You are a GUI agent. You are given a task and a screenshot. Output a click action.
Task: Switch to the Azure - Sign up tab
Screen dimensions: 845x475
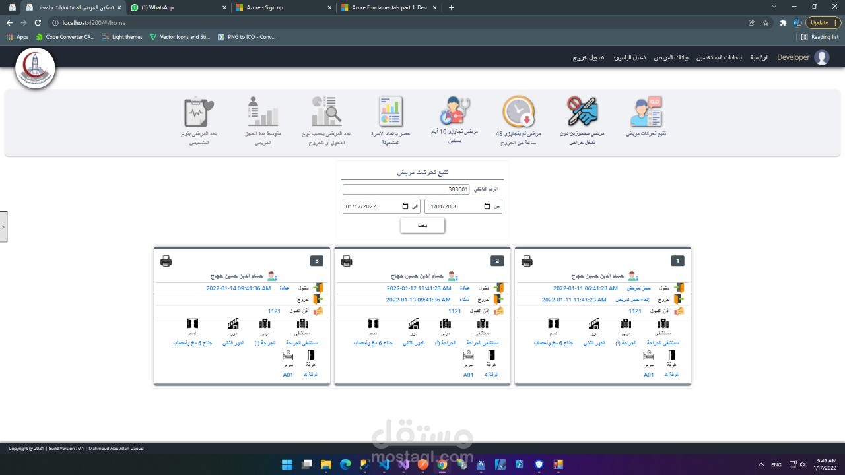[284, 7]
